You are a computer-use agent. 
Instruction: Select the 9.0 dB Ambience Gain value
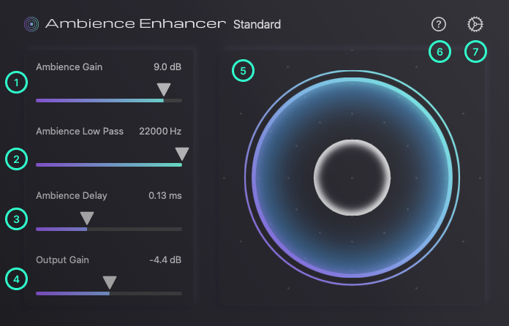click(167, 67)
